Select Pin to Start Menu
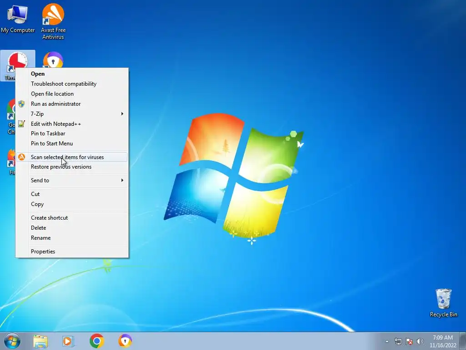466x350 pixels. point(72,144)
